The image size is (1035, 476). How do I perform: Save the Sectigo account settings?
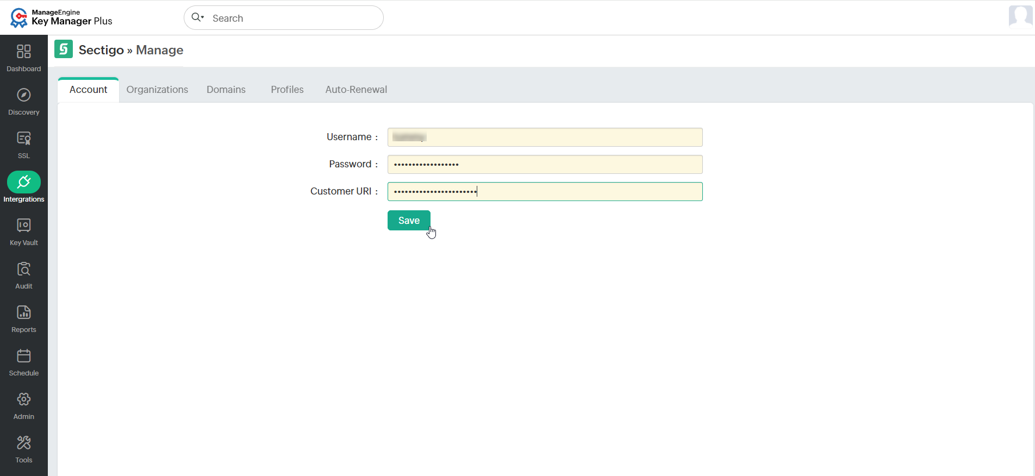point(409,221)
